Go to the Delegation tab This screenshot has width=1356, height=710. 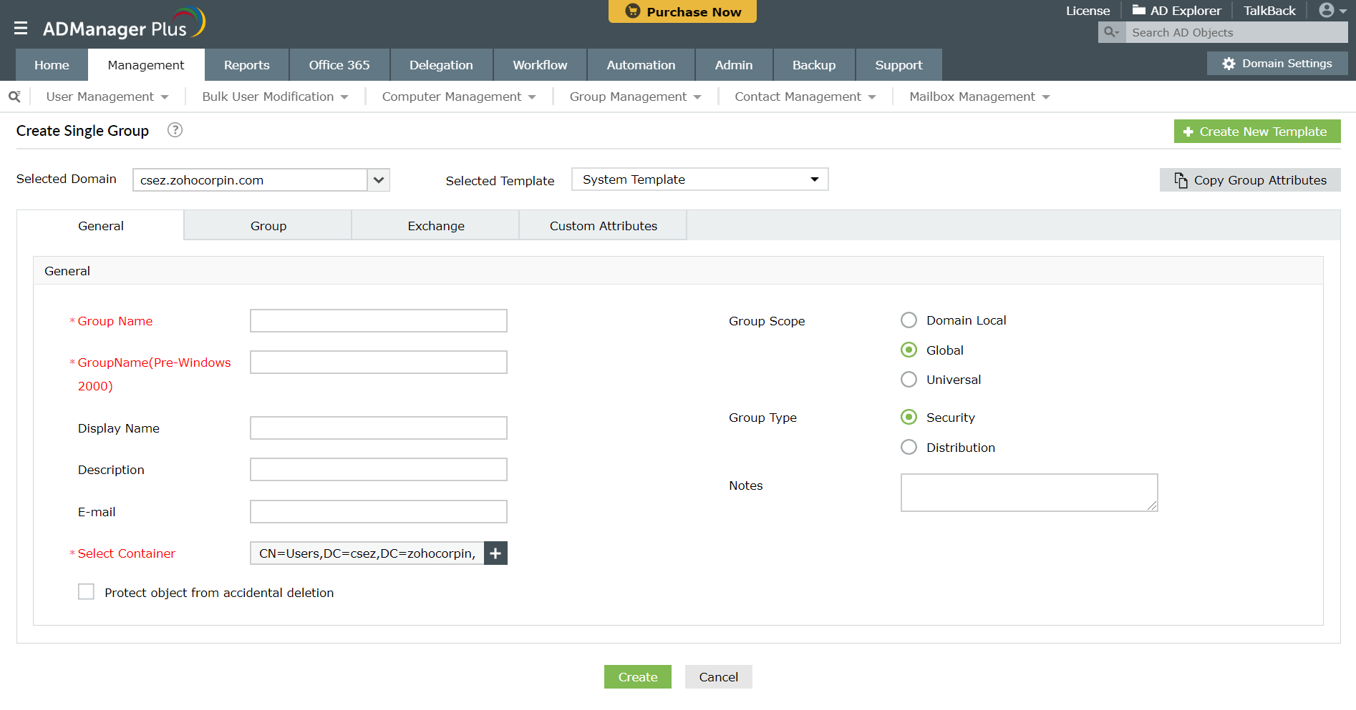coord(441,65)
